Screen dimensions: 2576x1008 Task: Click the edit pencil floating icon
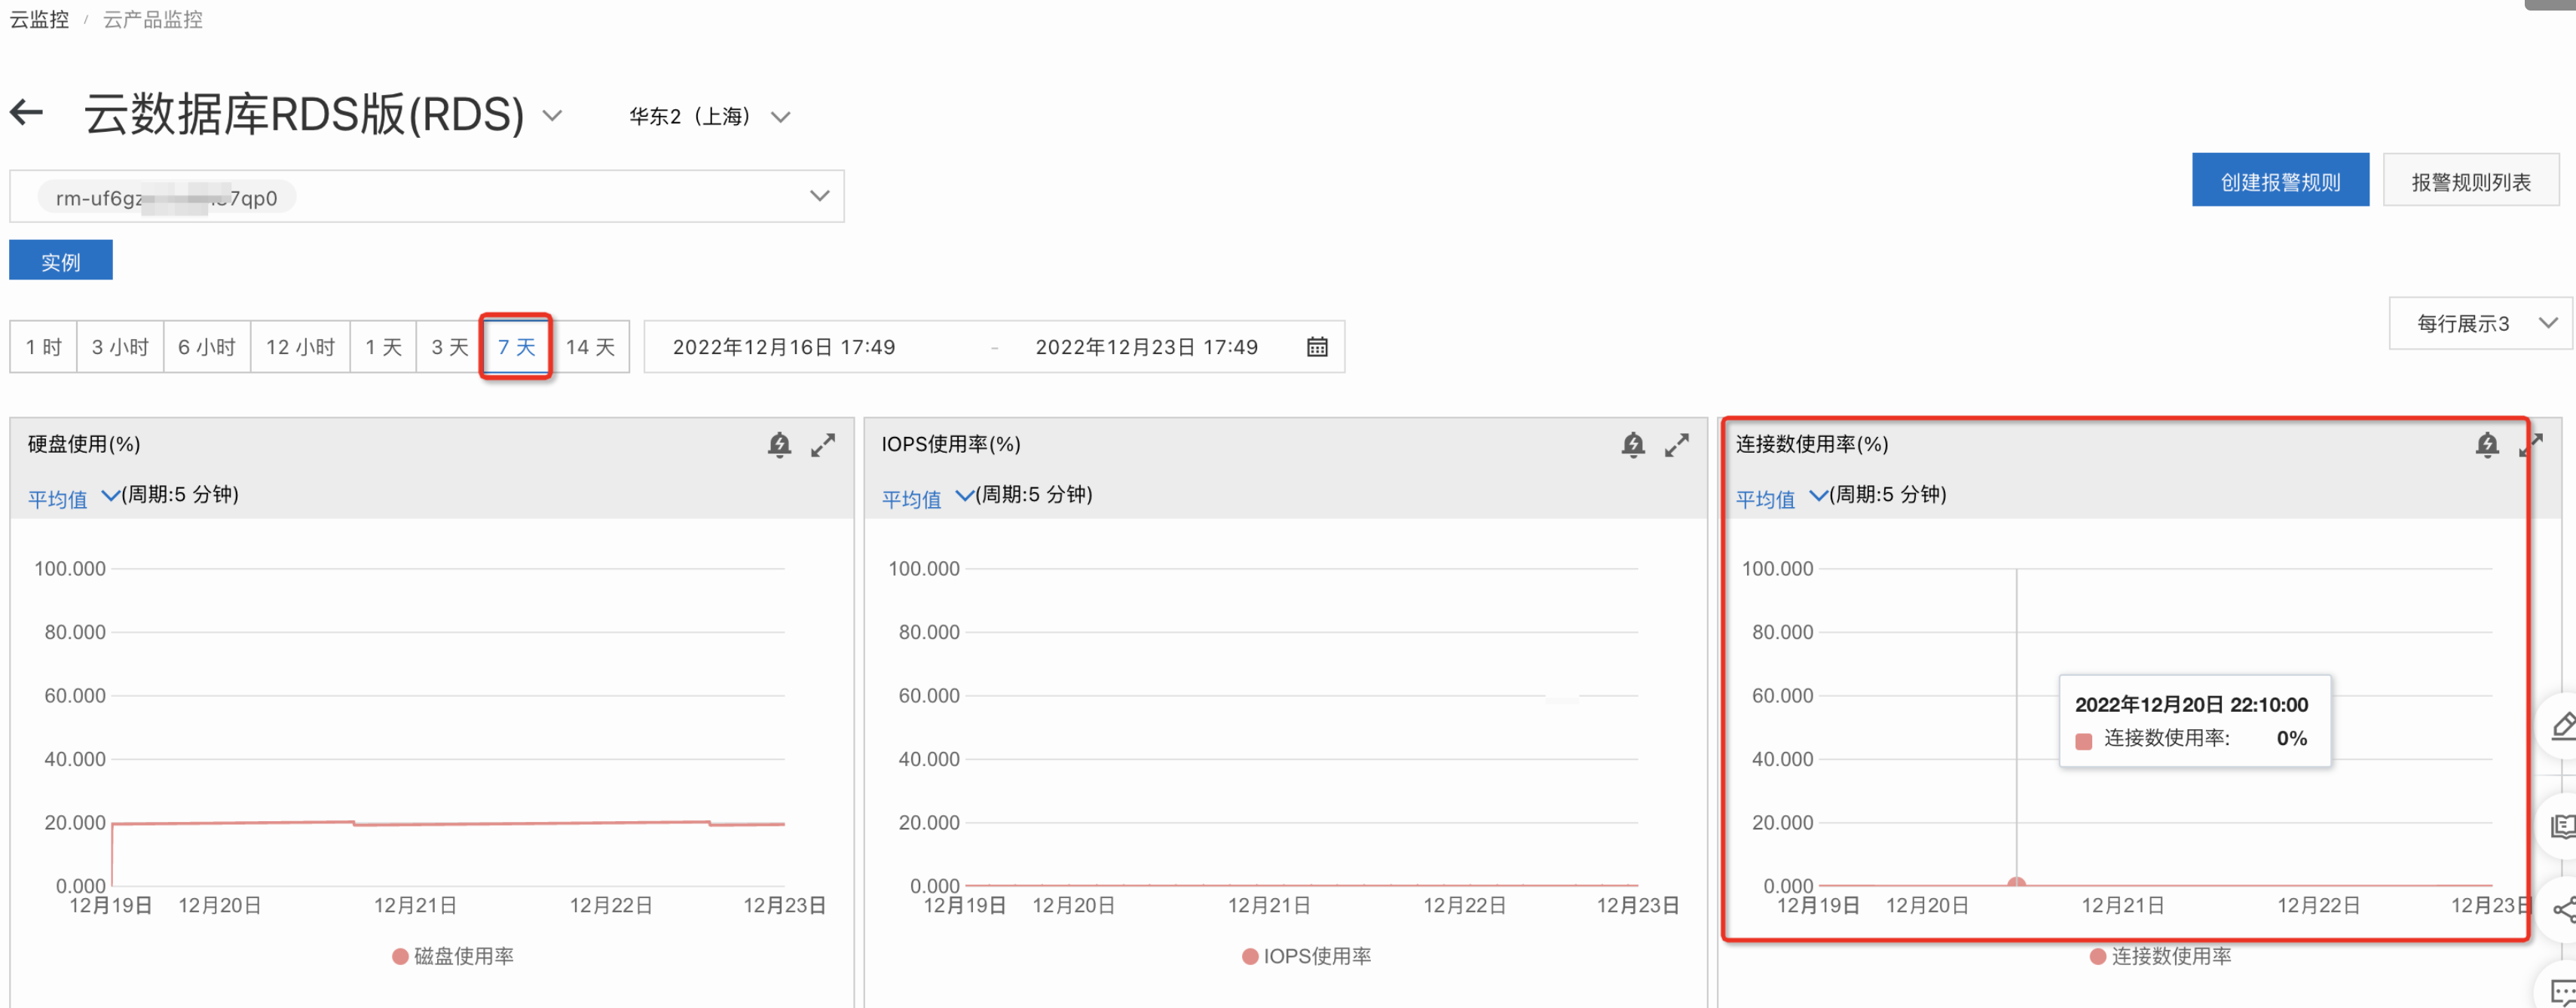point(2563,725)
